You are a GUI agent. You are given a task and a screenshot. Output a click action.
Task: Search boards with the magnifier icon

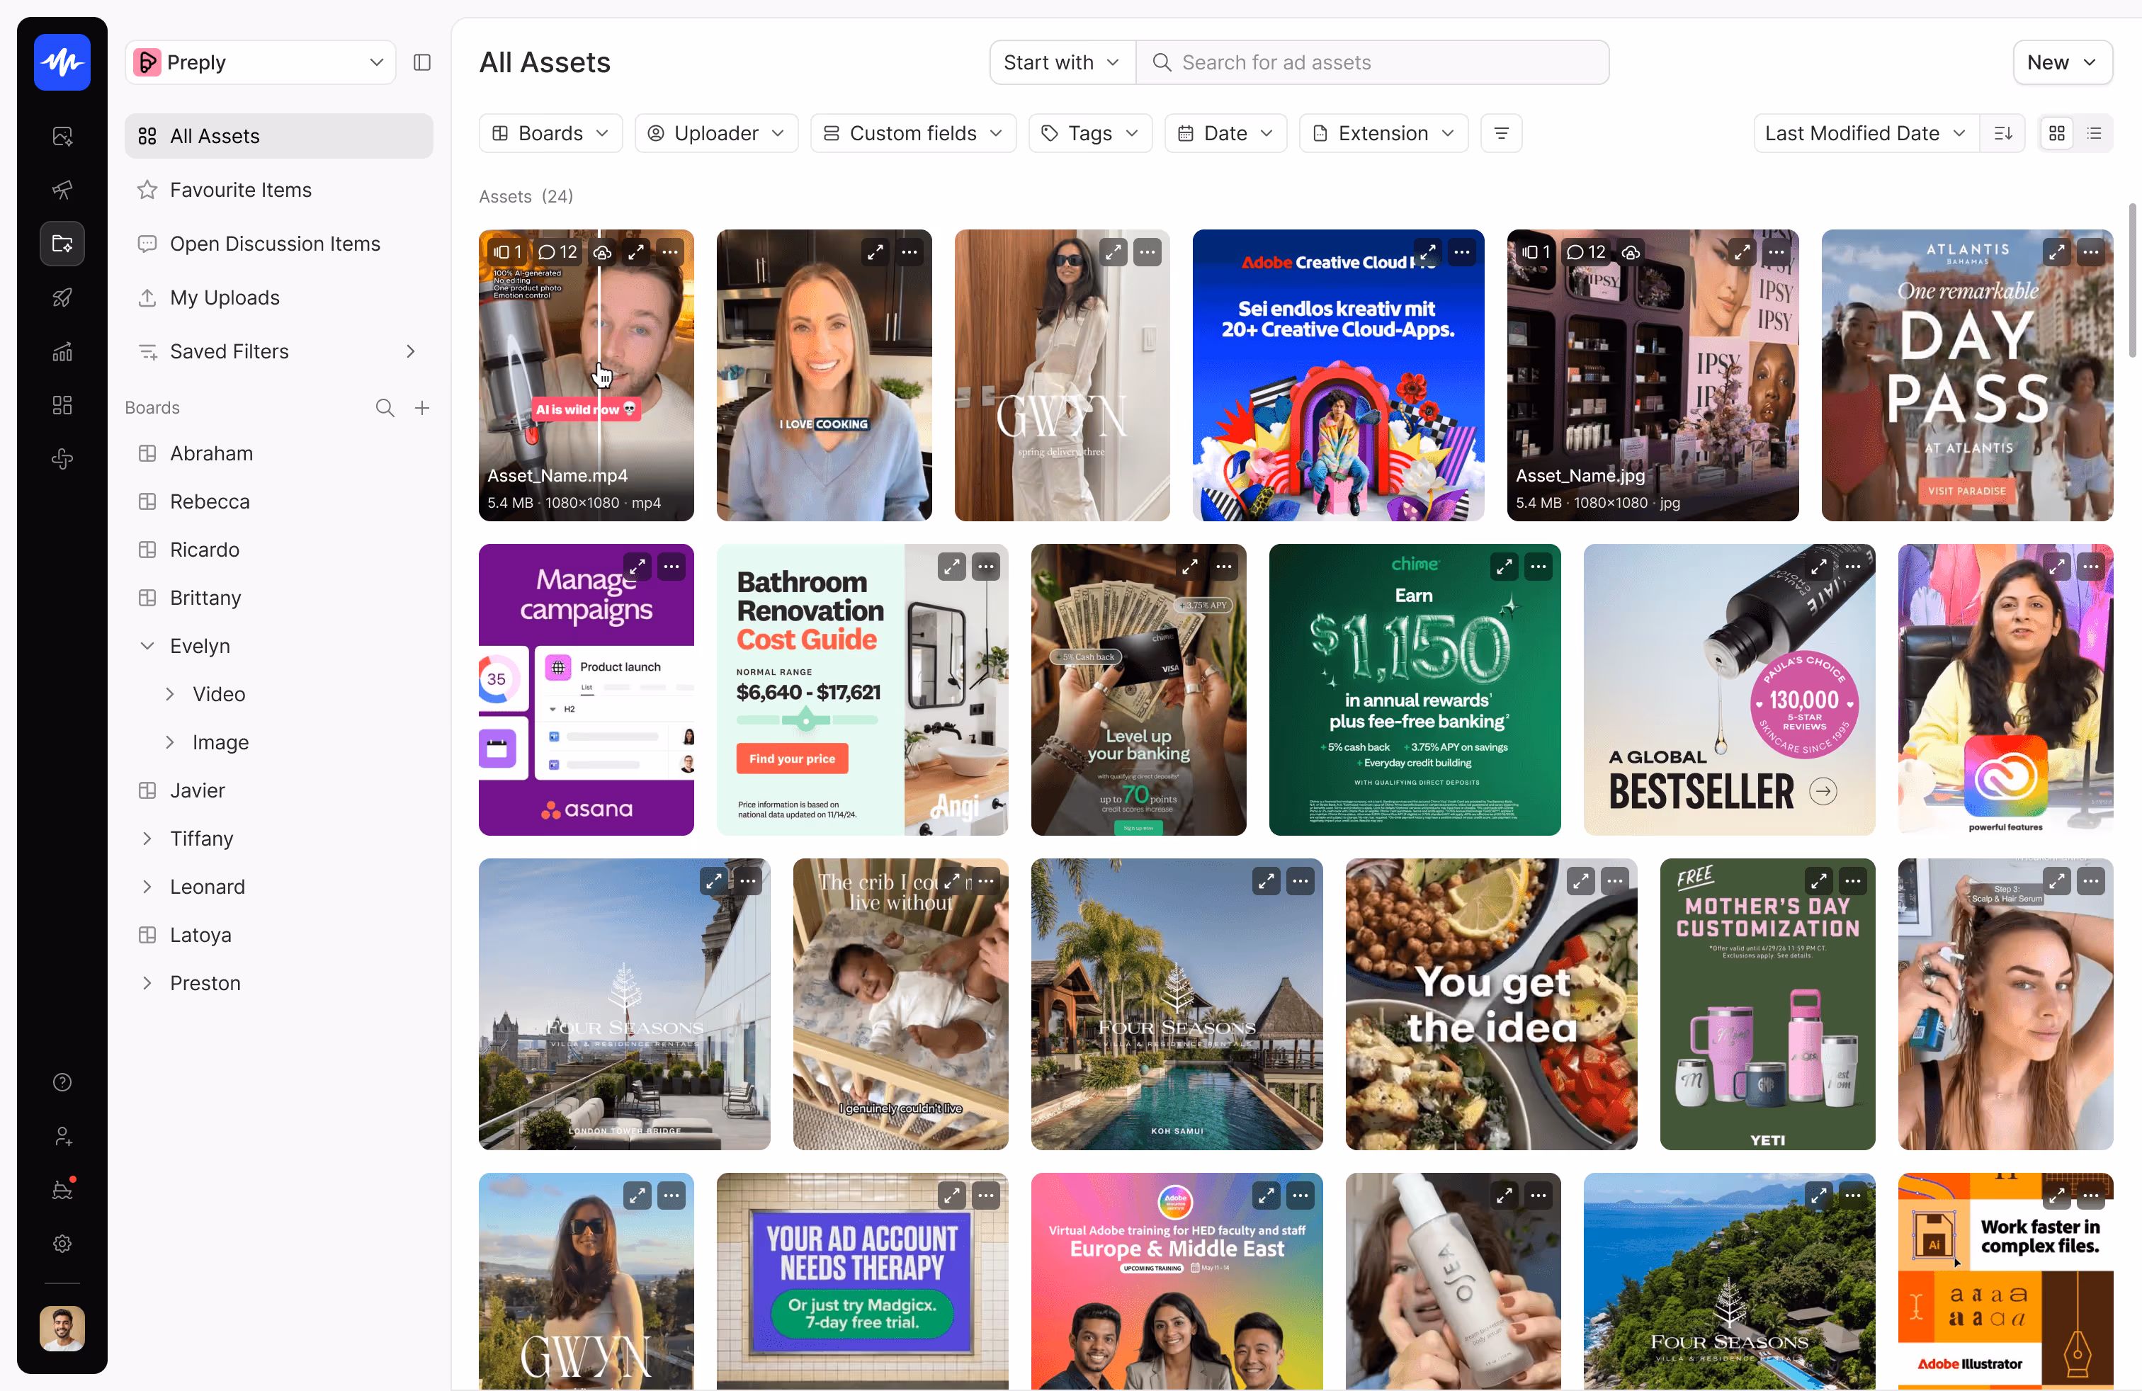(x=385, y=407)
